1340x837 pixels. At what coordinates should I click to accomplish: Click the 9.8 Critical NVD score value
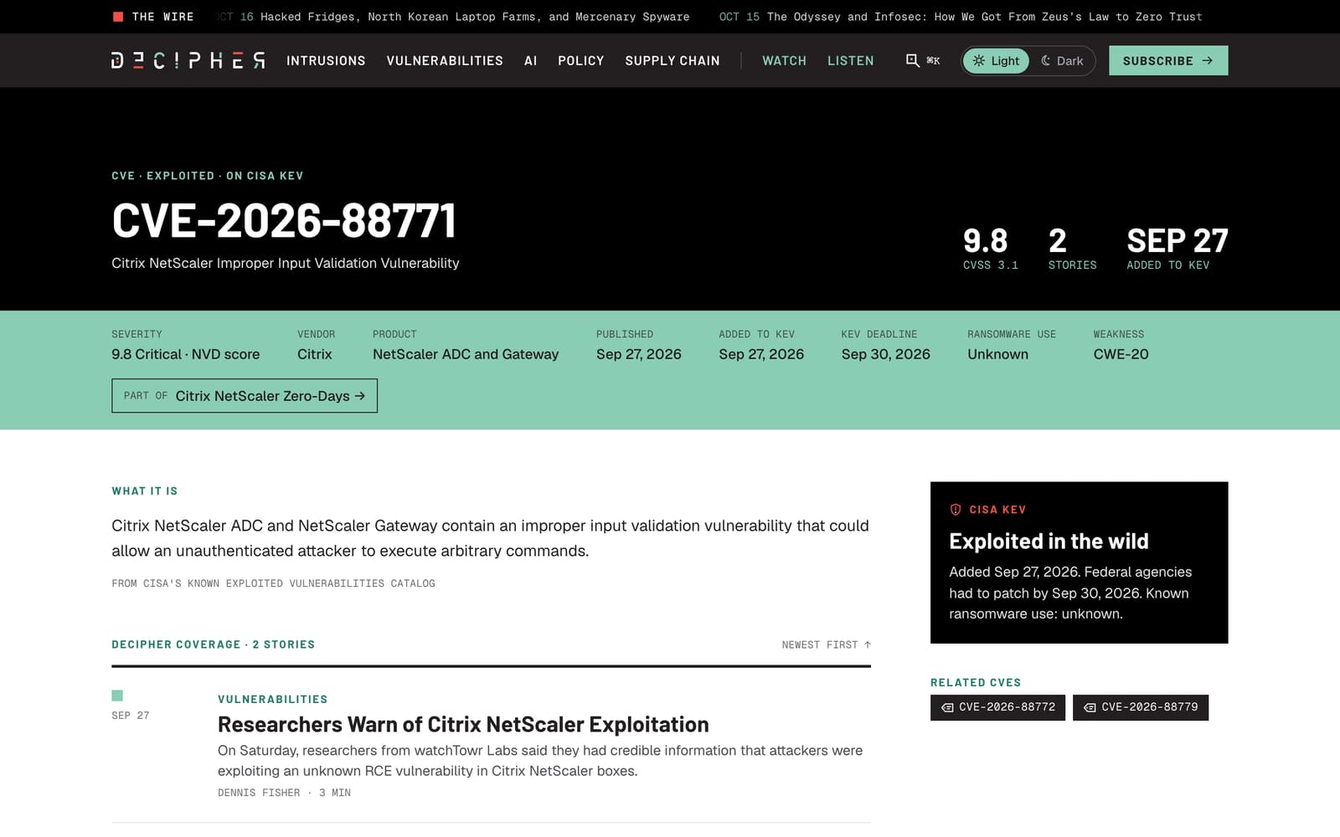click(185, 354)
